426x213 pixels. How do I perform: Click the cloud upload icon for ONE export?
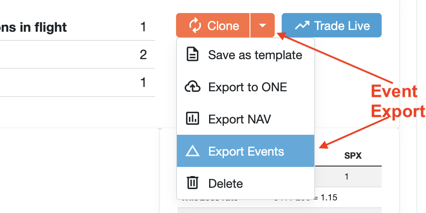pos(192,87)
